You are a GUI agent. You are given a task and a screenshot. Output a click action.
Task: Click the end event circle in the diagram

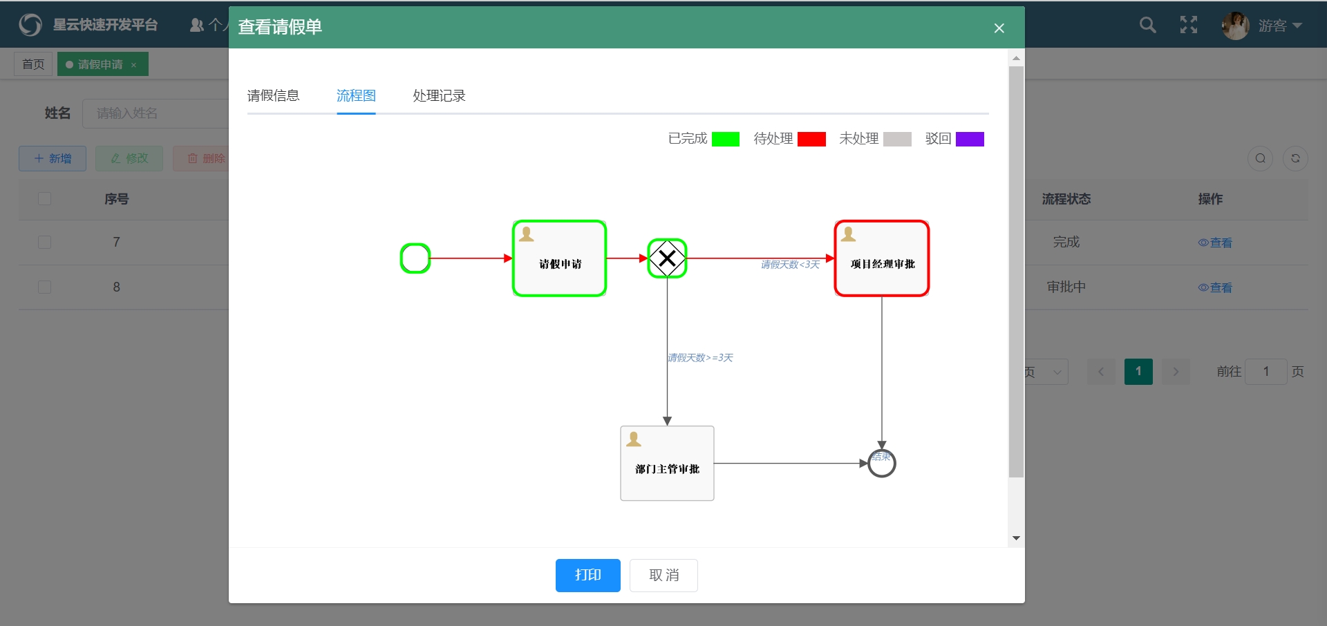(881, 464)
